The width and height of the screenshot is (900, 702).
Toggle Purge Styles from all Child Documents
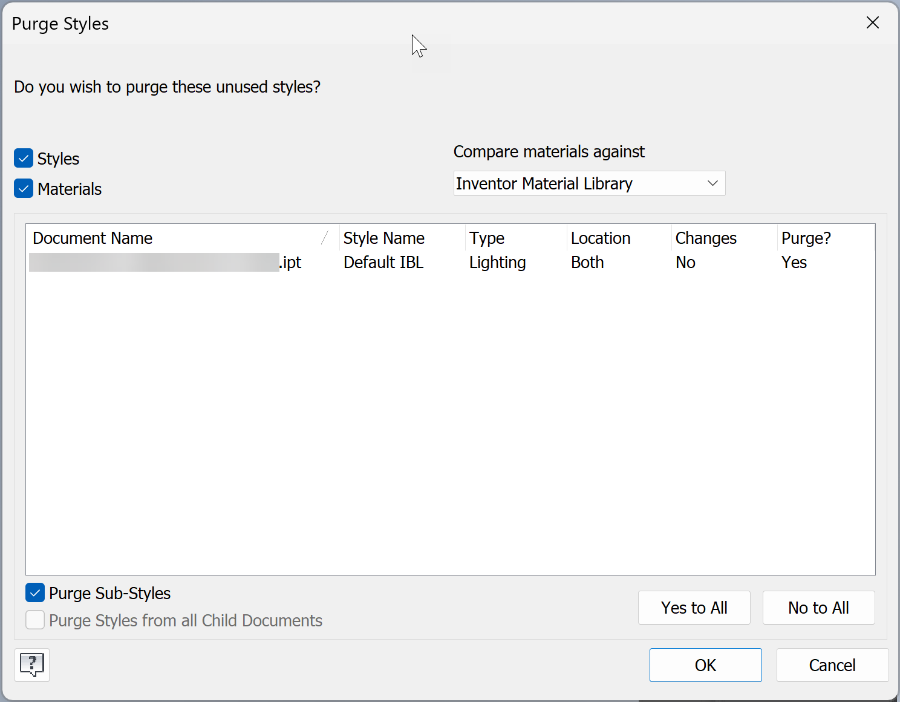[x=35, y=620]
